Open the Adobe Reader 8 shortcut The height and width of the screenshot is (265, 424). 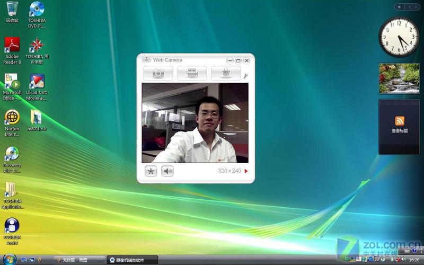pyautogui.click(x=12, y=51)
